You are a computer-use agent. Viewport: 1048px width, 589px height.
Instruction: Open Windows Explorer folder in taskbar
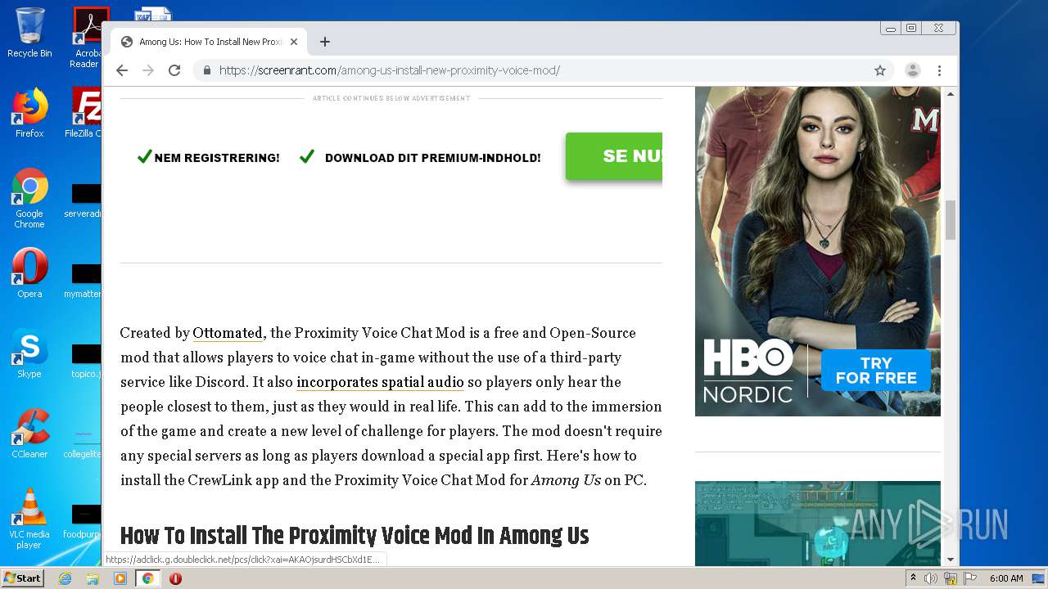[93, 578]
